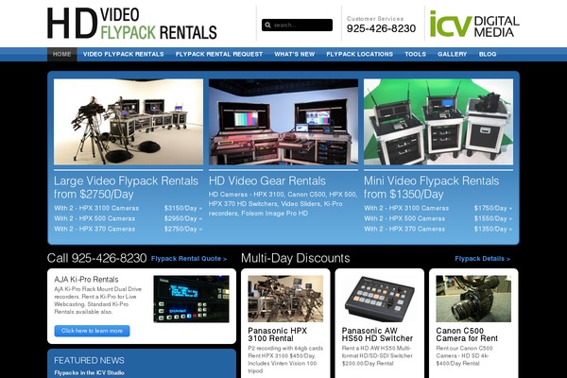
Task: Click the Flypack Rental Quote link
Action: (189, 259)
